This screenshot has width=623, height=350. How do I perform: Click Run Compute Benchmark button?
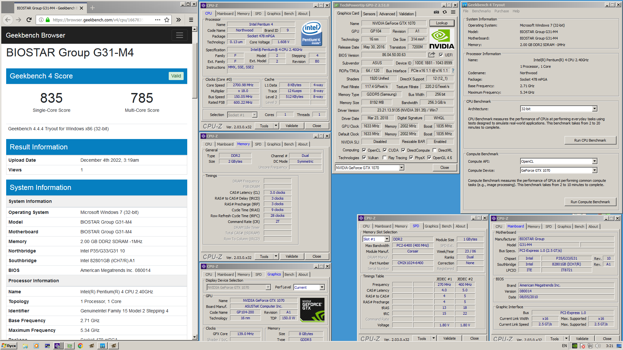(x=590, y=202)
